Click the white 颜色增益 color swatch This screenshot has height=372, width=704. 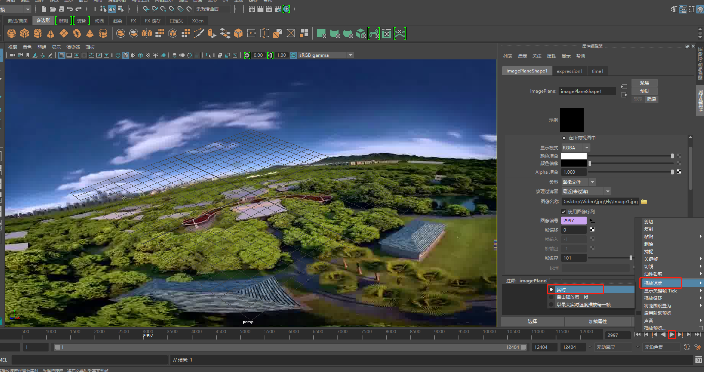coord(574,156)
